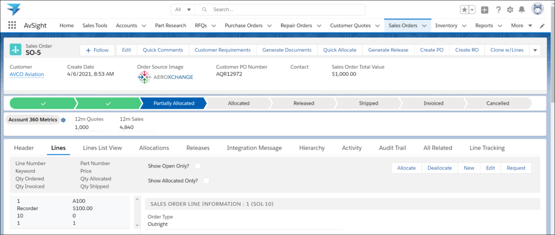
Task: Open the More navigation menu
Action: pyautogui.click(x=522, y=25)
